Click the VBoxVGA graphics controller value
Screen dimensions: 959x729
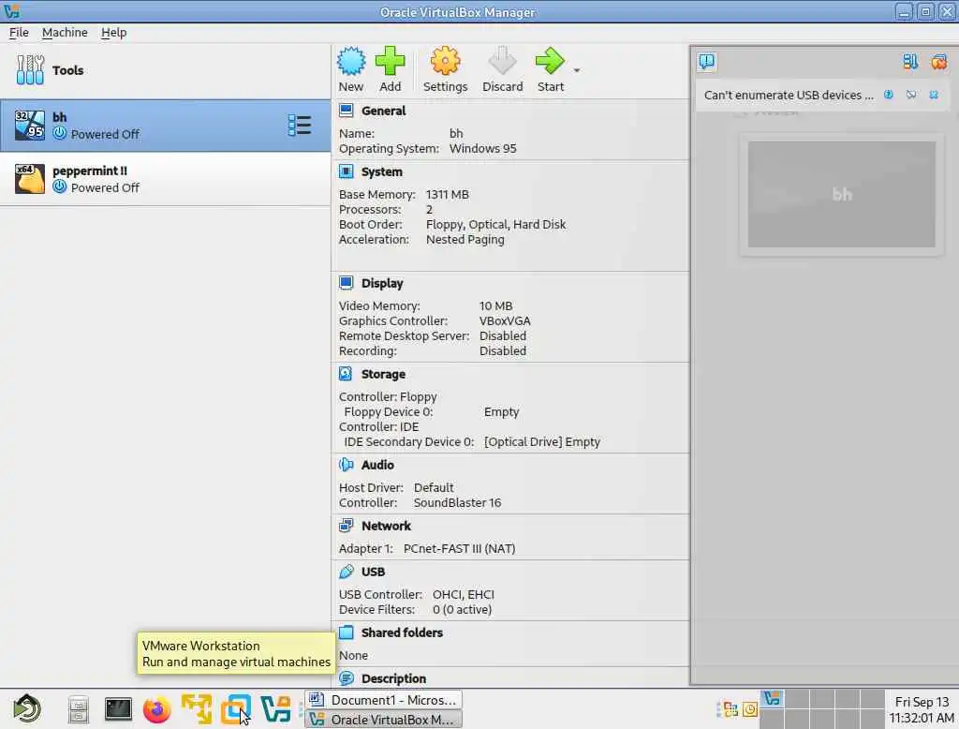pos(505,320)
